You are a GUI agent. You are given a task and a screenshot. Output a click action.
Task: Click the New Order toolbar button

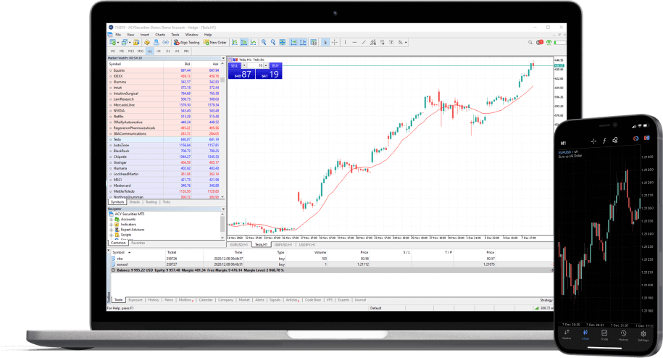(216, 42)
